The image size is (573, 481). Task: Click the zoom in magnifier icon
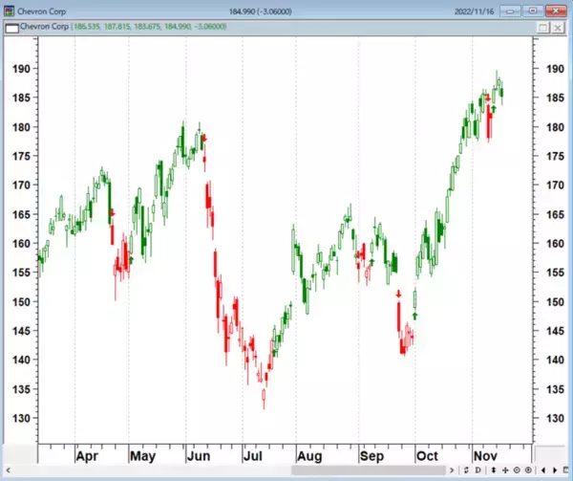(528, 470)
